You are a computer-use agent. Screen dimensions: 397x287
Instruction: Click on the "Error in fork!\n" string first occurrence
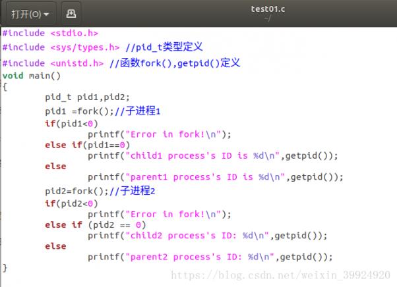point(173,134)
